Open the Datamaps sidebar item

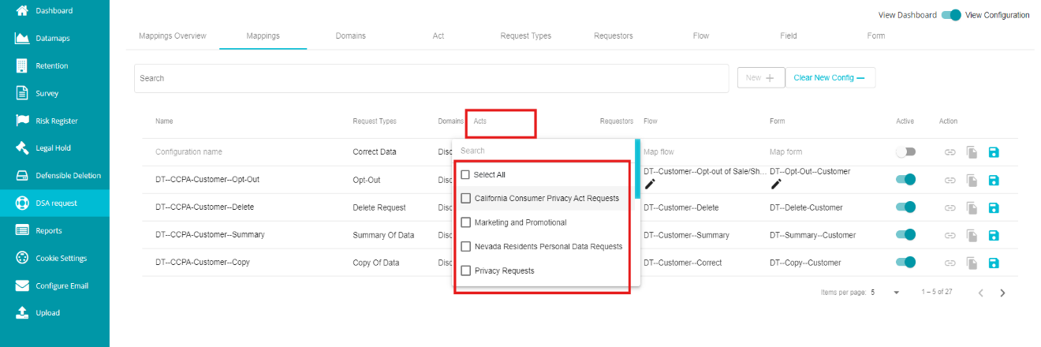(54, 38)
